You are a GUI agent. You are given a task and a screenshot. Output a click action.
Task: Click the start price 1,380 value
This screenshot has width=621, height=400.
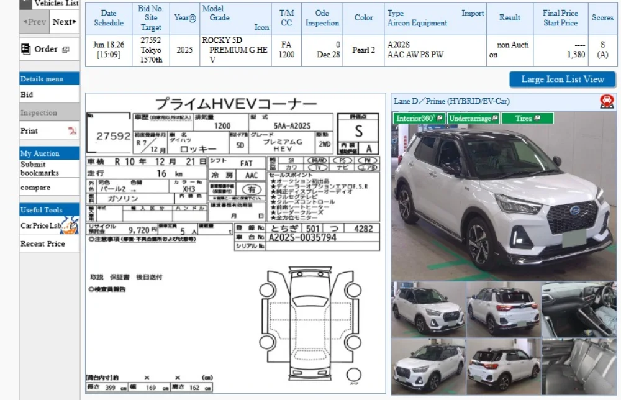[576, 55]
